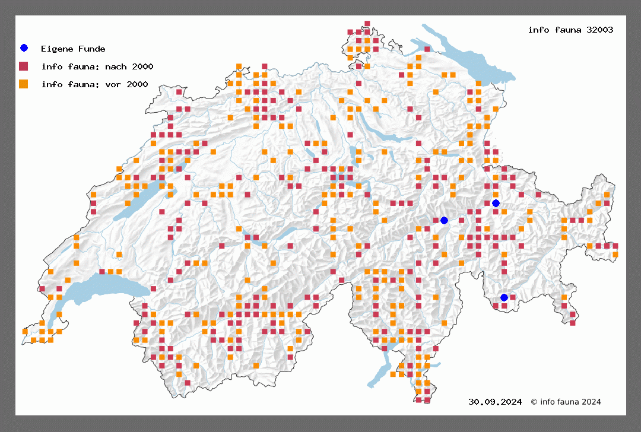The image size is (641, 432).
Task: Click the 'info fauna 32003' title text
Action: pos(570,30)
